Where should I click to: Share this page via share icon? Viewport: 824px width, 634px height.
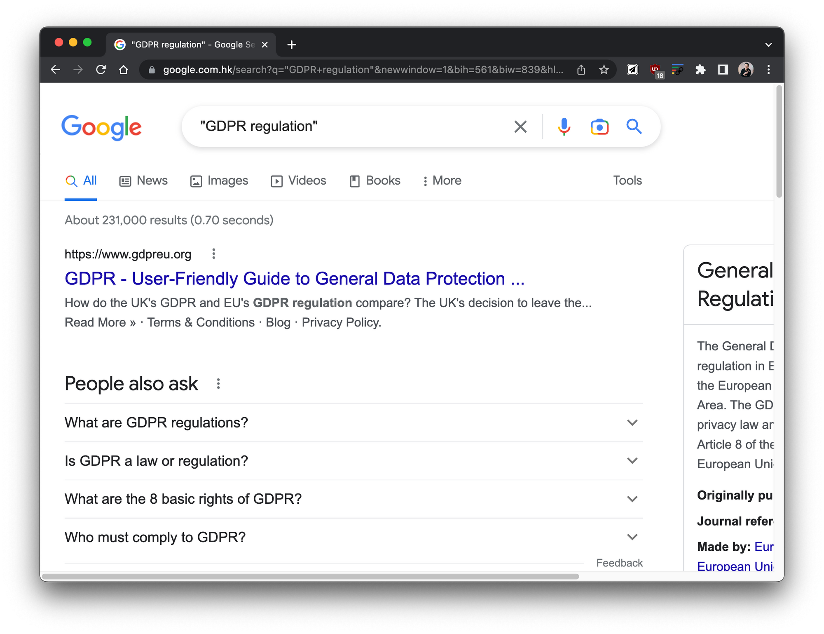coord(581,70)
